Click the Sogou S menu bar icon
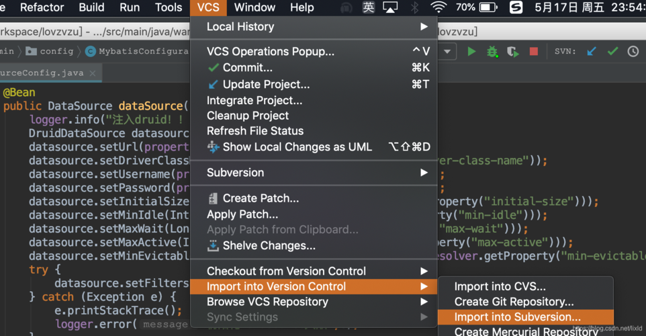This screenshot has height=336, width=646. [x=516, y=7]
